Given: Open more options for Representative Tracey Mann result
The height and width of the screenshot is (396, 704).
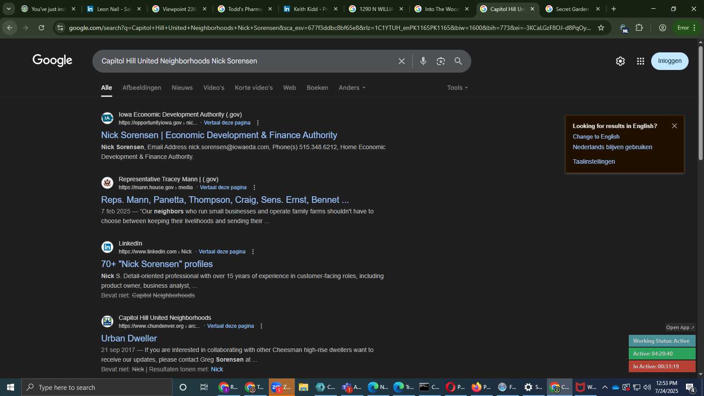Looking at the screenshot, I should point(254,187).
